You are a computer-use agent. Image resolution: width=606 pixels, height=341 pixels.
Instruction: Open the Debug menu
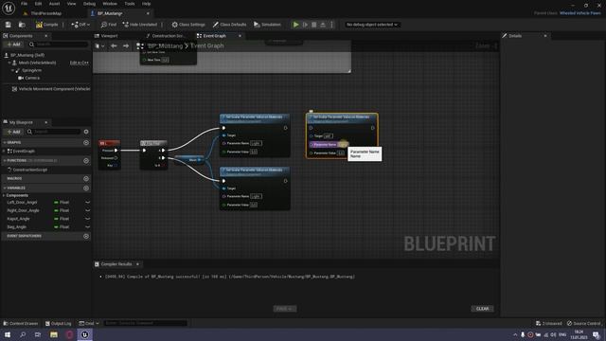(x=89, y=4)
